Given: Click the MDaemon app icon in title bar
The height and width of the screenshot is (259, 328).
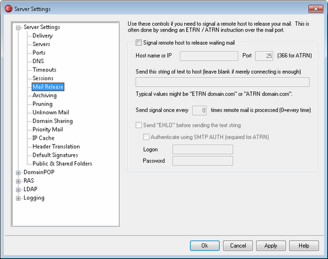Looking at the screenshot, I should tap(9, 9).
